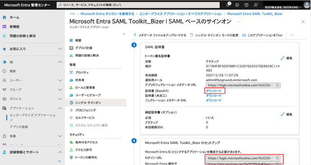
Task: Copy the federation metadata URL
Action: tap(278, 85)
